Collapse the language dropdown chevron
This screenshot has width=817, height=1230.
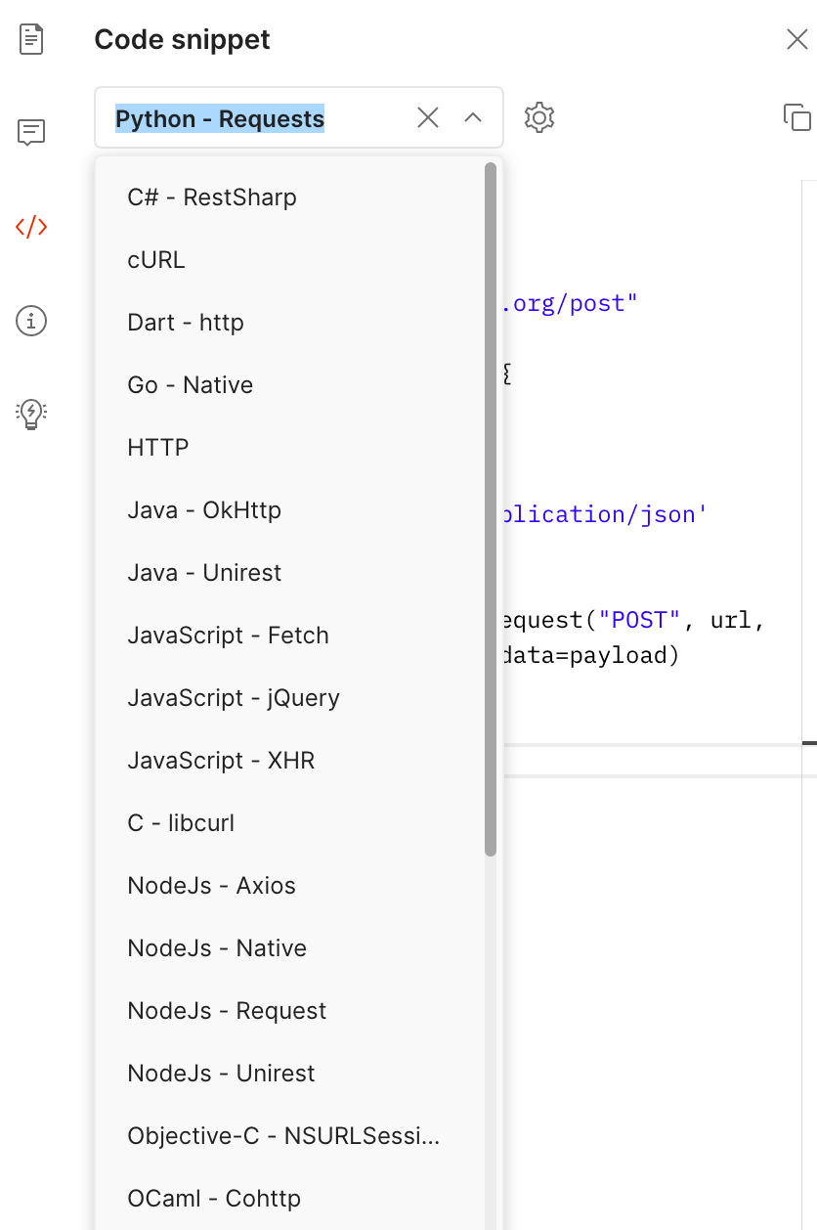tap(473, 117)
